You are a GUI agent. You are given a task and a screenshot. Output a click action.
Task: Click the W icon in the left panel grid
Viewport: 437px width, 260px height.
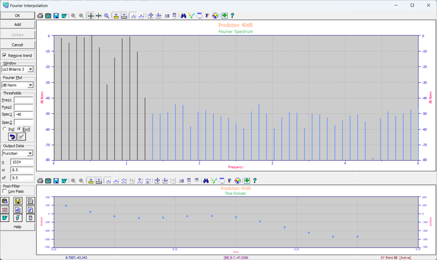click(x=5, y=218)
